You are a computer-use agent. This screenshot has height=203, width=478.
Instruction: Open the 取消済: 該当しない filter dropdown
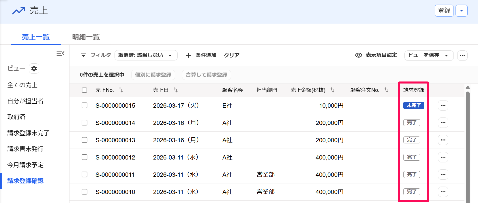point(146,55)
